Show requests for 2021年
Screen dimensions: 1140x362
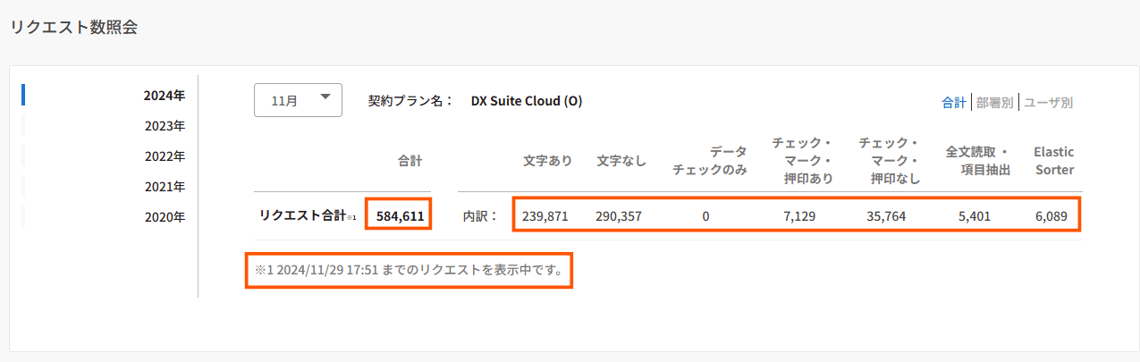coord(165,186)
